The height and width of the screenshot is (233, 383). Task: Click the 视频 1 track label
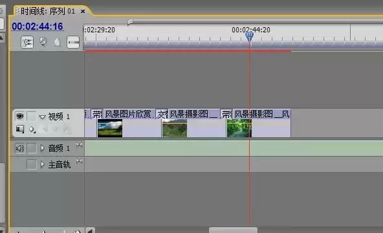pos(59,116)
